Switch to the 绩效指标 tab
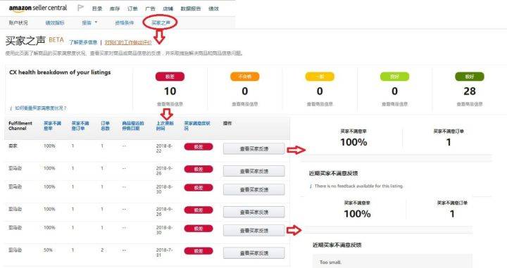This screenshot has height=268, width=507. coord(55,23)
